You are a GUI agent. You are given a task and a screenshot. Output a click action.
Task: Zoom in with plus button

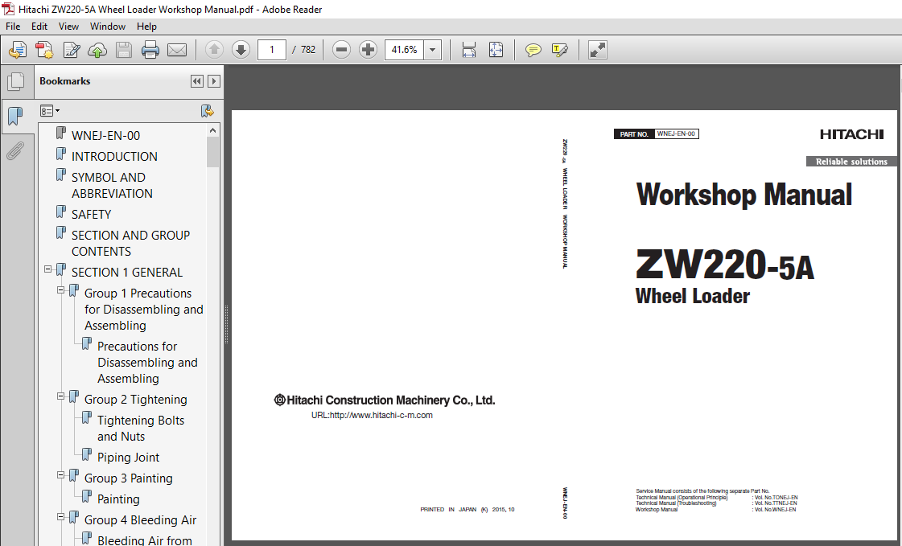pos(368,50)
